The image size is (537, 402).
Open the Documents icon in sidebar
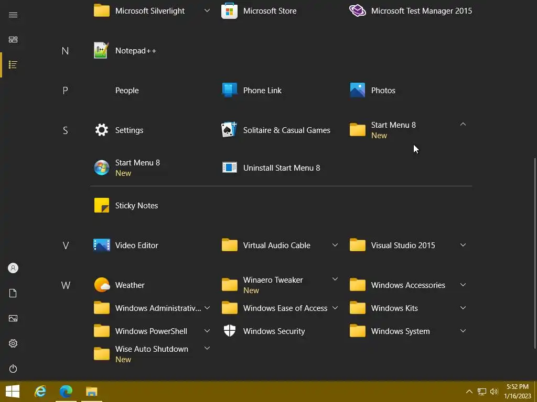tap(13, 293)
